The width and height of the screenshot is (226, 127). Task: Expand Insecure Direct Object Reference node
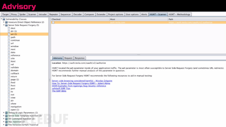click(4, 22)
